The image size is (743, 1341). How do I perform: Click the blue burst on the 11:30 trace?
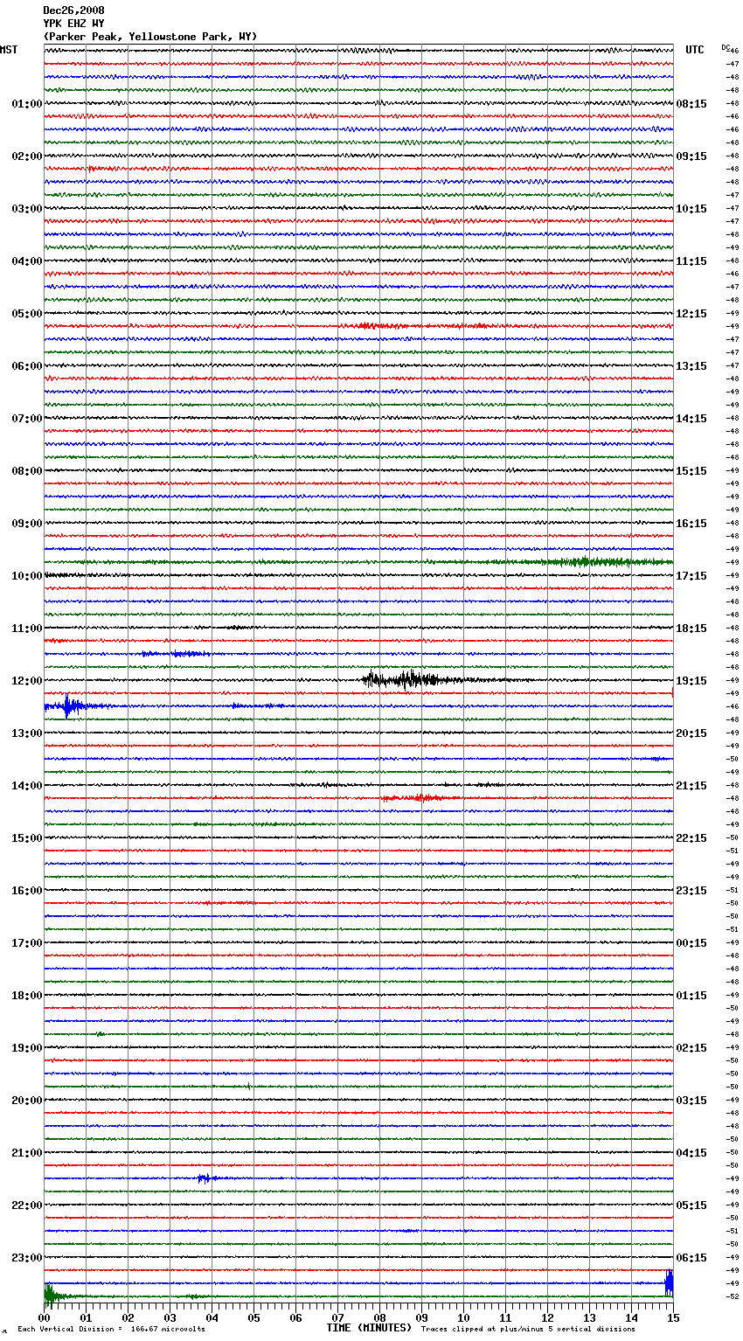tap(177, 654)
